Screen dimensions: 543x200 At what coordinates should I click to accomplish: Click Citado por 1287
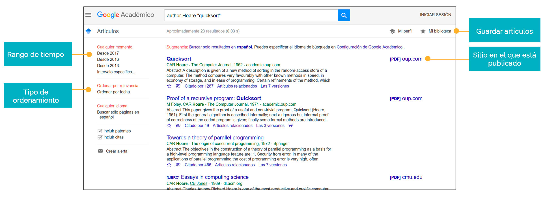pyautogui.click(x=199, y=86)
